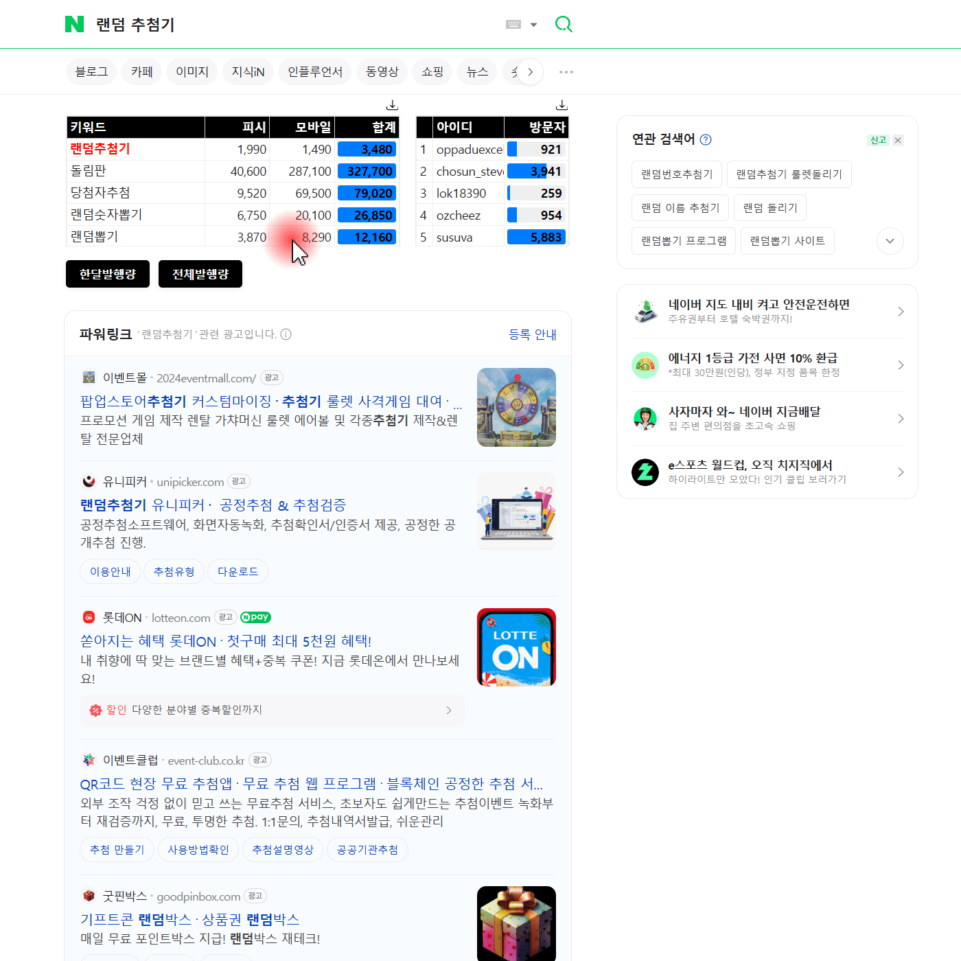This screenshot has height=961, width=961.
Task: Expand the related searches list
Action: 890,241
